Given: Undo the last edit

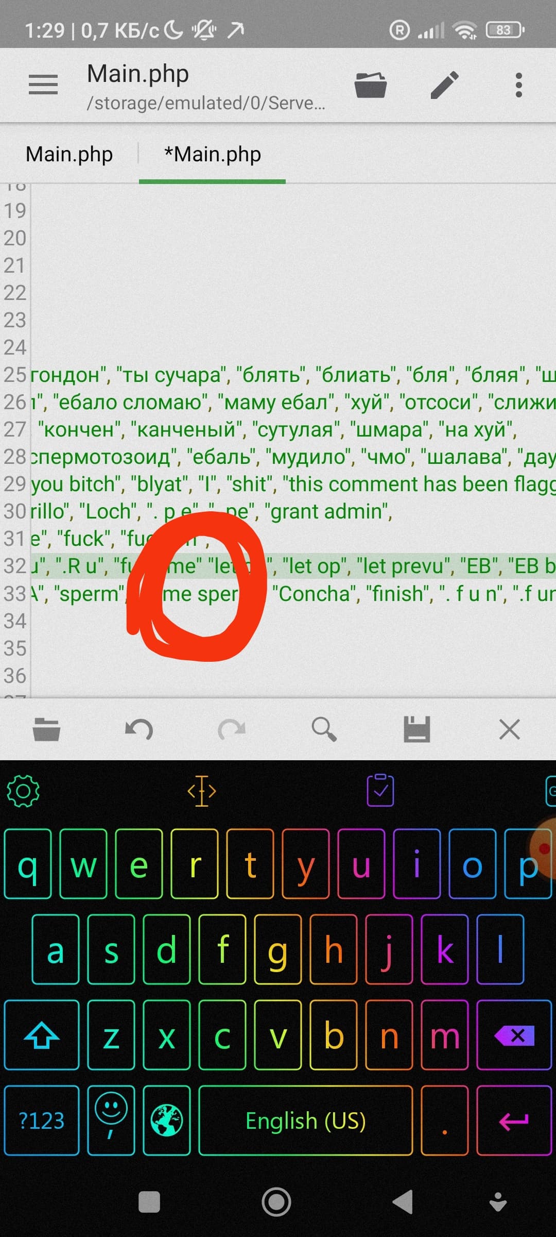Looking at the screenshot, I should (x=139, y=729).
